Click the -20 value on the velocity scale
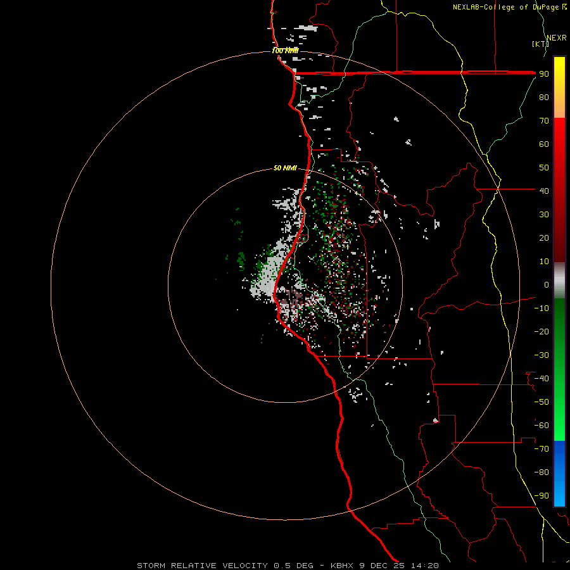Screen dimensions: 570x570 pyautogui.click(x=541, y=331)
